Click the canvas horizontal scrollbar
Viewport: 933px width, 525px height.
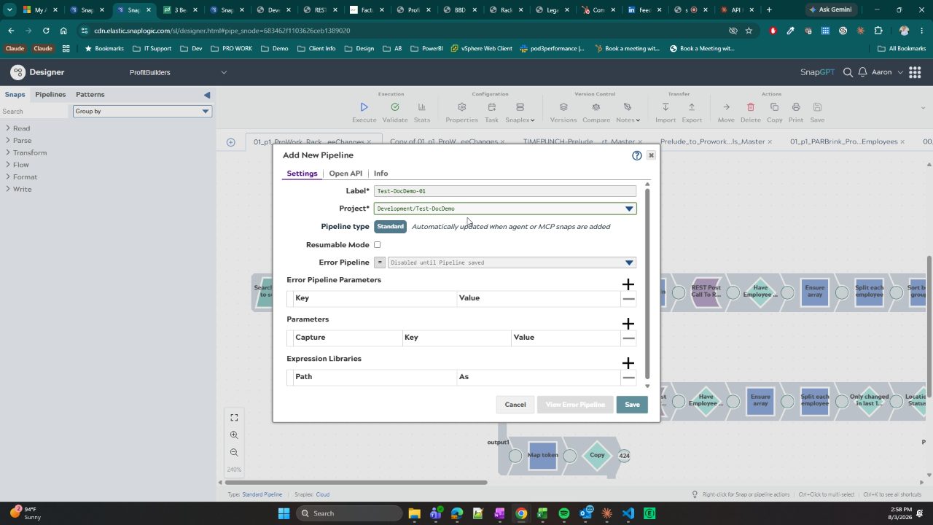coord(356,482)
